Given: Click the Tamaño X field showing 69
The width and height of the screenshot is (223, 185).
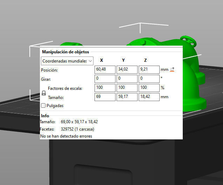Looking at the screenshot, I should [x=105, y=97].
